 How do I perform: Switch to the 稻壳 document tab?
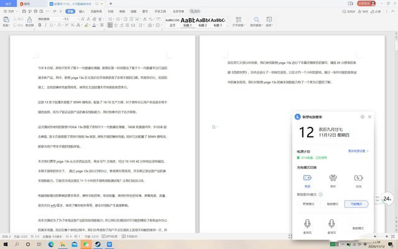(26, 3)
